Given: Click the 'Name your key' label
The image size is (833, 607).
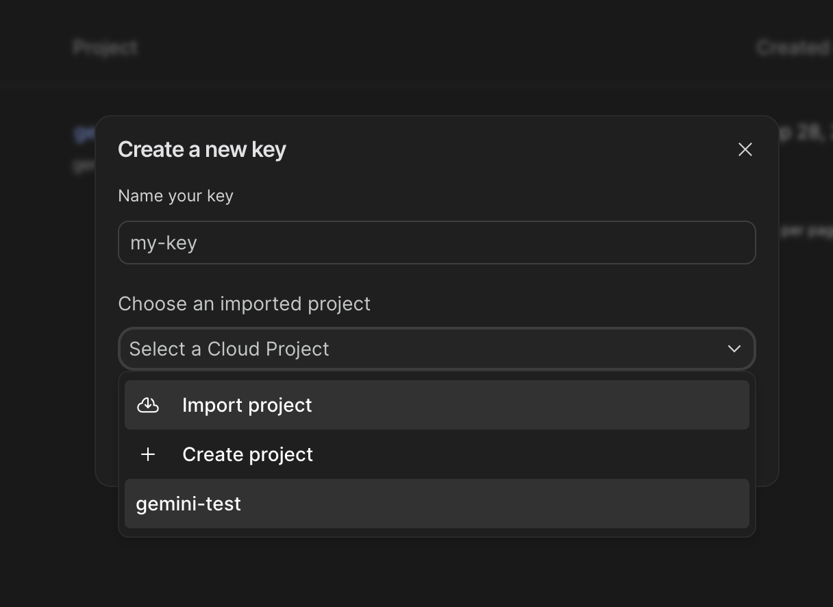Looking at the screenshot, I should 175,196.
